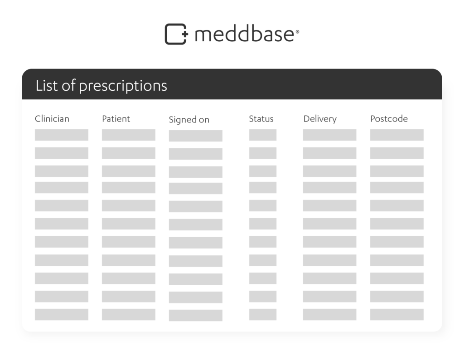Screen dimensions: 464x361
Task: Select the Delivery column header
Action: coord(320,119)
